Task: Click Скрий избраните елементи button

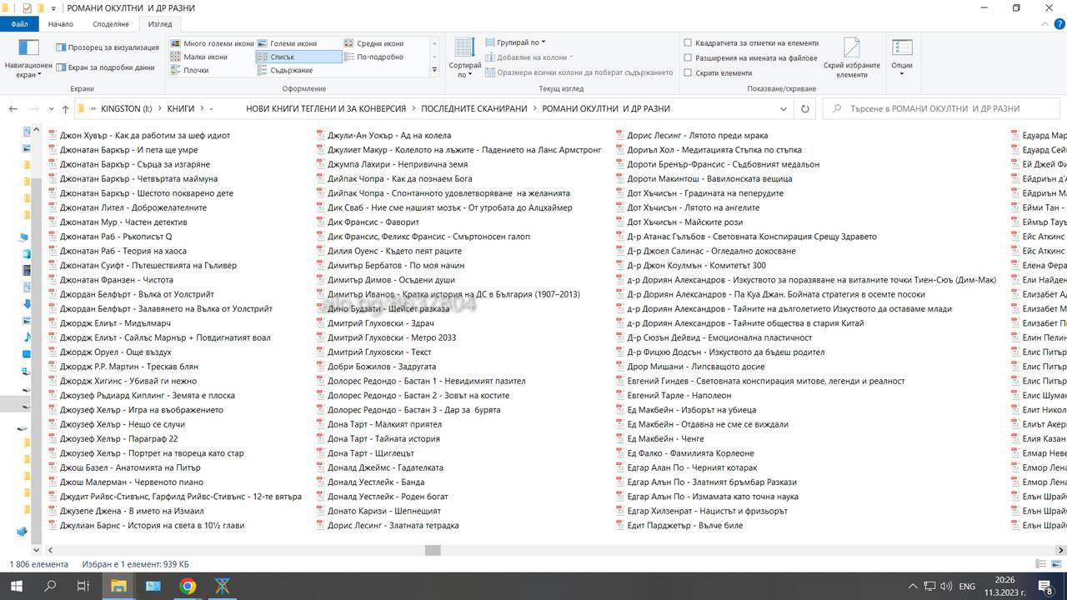Action: coord(851,58)
